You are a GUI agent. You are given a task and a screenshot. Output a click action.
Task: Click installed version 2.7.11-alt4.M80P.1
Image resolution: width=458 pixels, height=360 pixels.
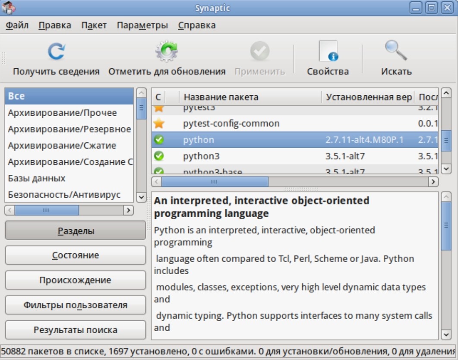364,140
